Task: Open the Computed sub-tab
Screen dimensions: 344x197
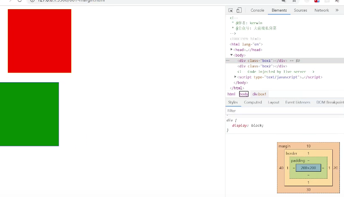Action: (253, 102)
